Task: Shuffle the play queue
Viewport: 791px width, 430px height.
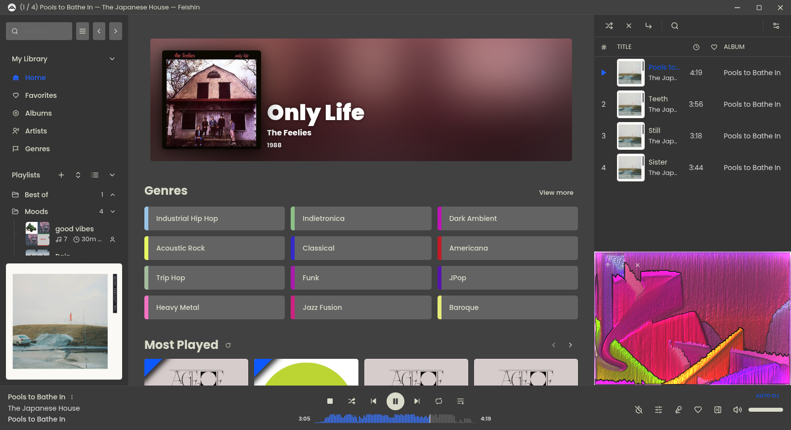Action: (x=609, y=26)
